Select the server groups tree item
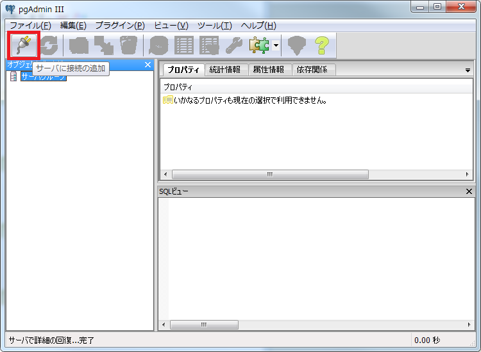The height and width of the screenshot is (352, 481). click(42, 77)
